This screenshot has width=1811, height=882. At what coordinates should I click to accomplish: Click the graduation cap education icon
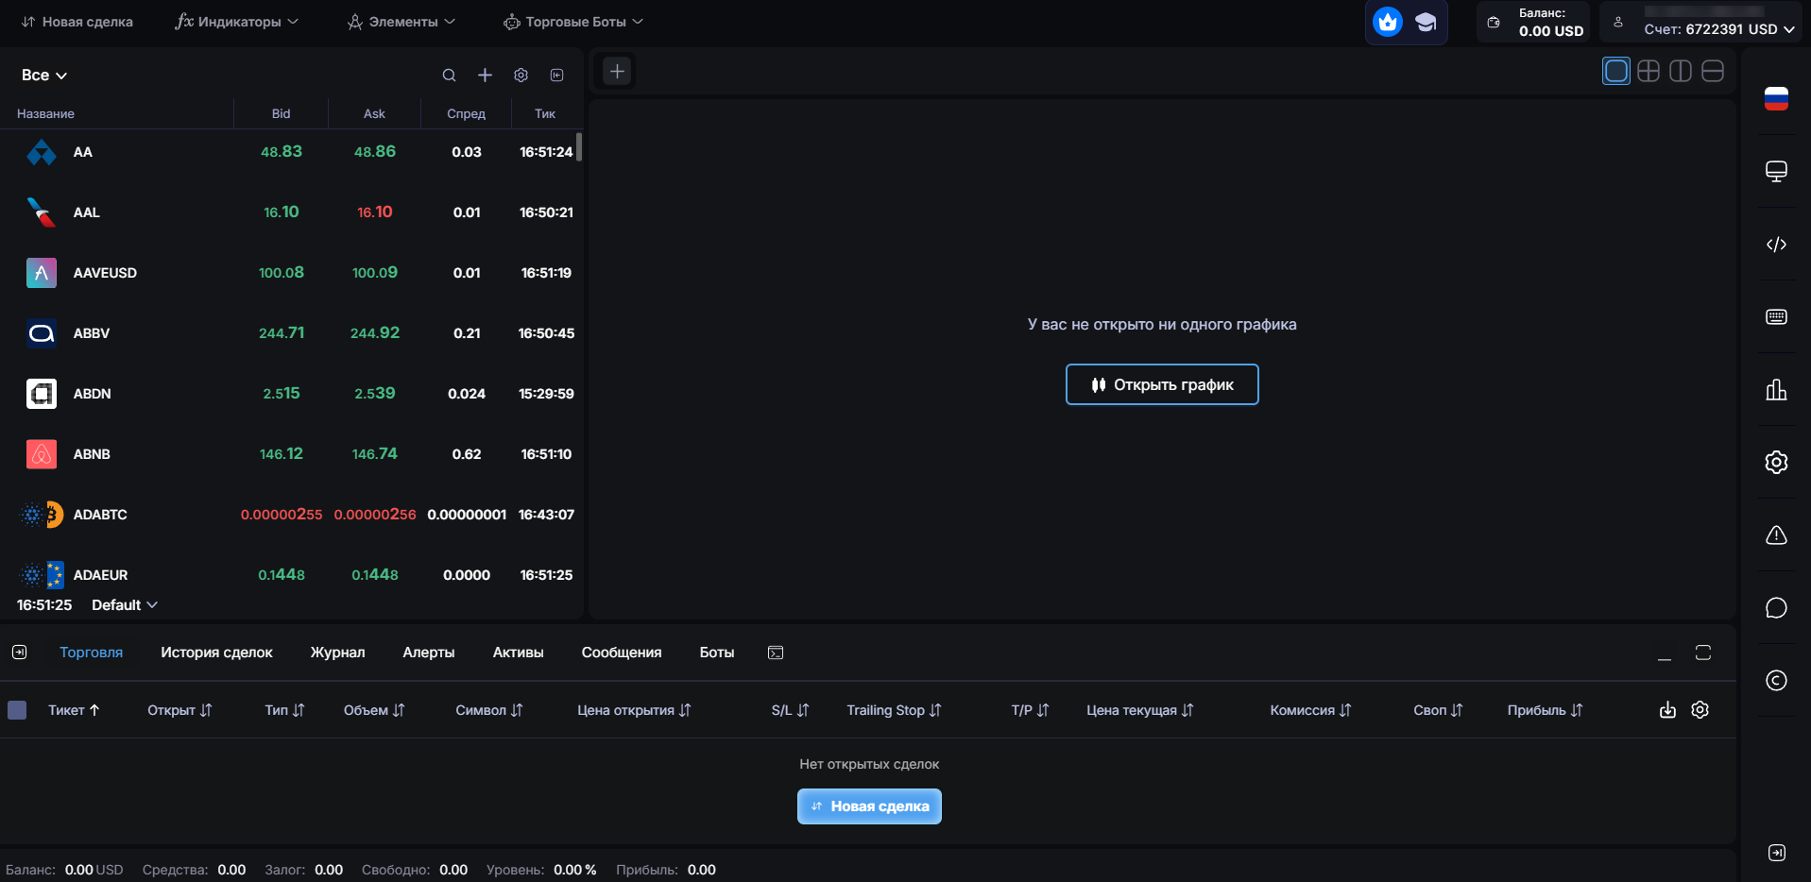tap(1426, 22)
